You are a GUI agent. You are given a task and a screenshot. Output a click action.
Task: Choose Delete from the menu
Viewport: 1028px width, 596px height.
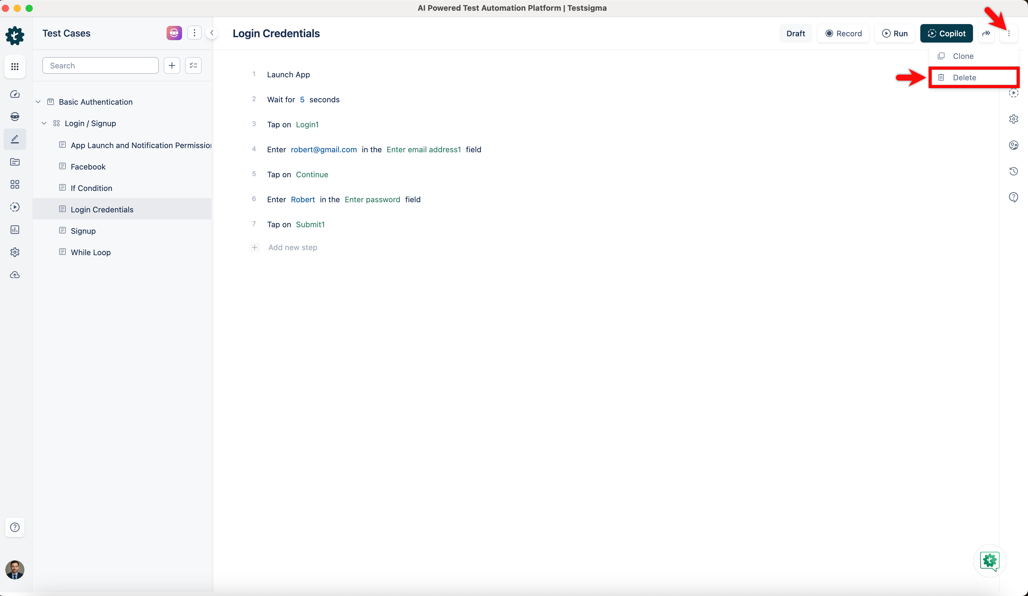click(x=974, y=78)
